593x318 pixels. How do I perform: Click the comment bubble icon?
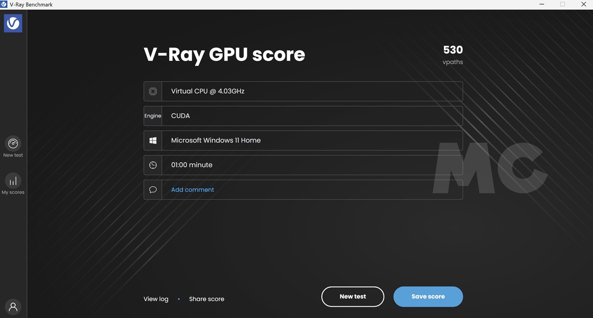click(x=153, y=189)
